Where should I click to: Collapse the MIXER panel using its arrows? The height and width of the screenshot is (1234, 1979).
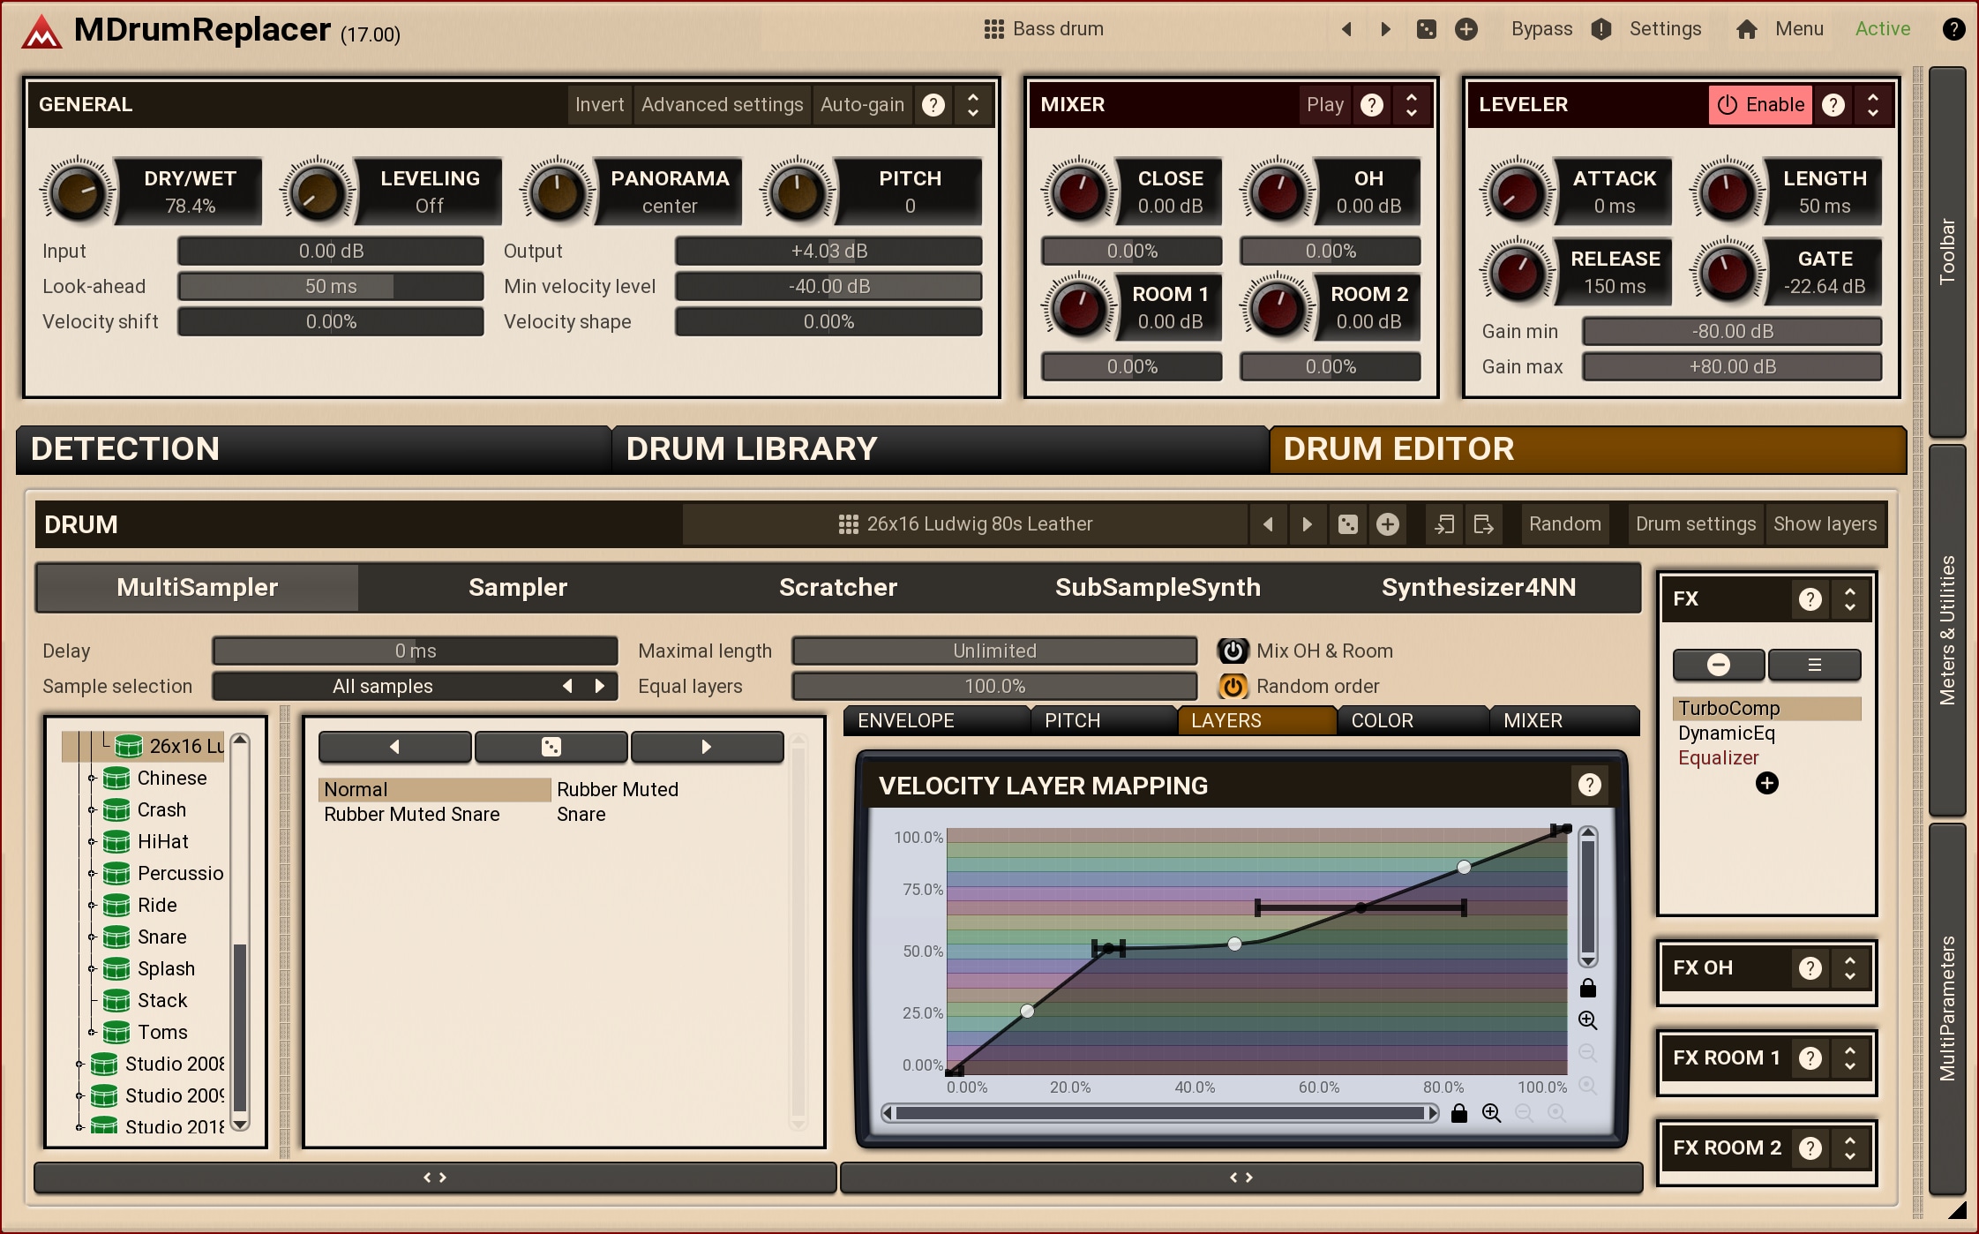click(1412, 105)
